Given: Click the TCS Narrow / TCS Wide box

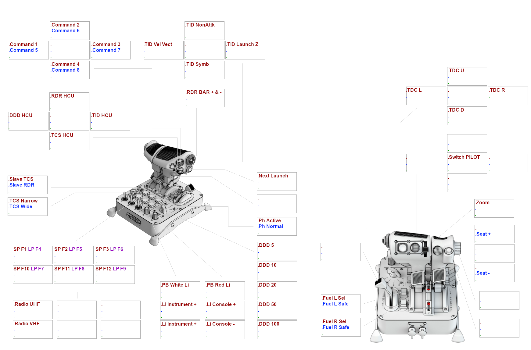Looking at the screenshot, I should pyautogui.click(x=28, y=206).
